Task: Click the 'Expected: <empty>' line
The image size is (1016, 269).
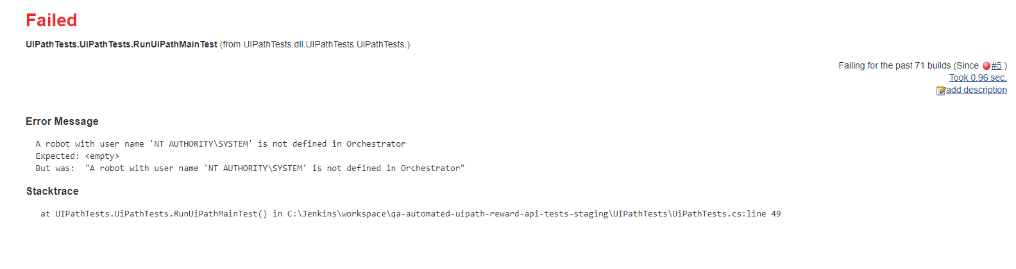Action: [77, 156]
